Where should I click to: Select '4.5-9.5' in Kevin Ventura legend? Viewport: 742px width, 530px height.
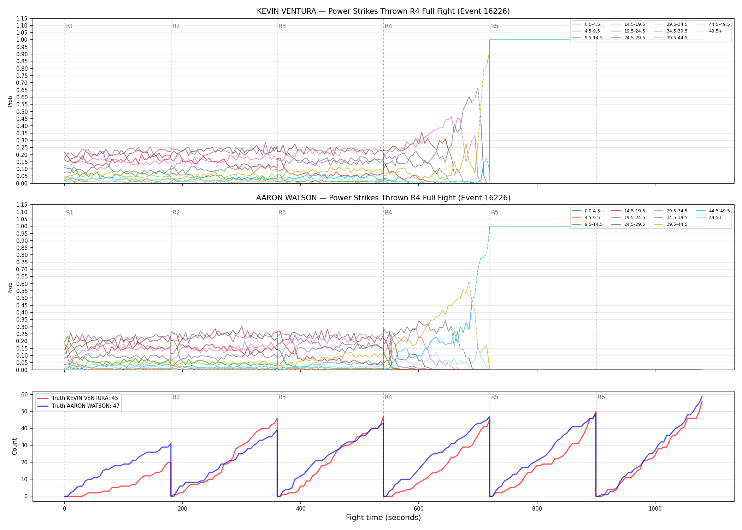pos(586,31)
